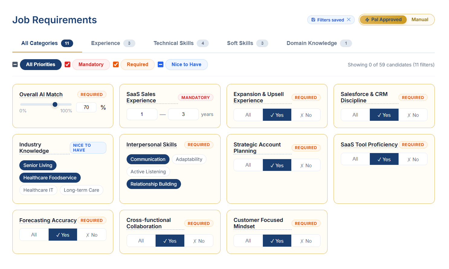
Task: Click the Forecasting Accuracy card title
Action: 48,220
